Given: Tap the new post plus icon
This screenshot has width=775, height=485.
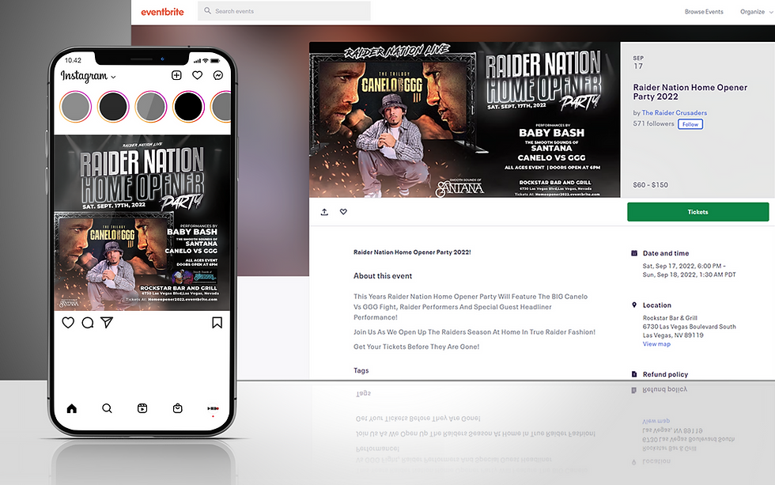Looking at the screenshot, I should [176, 75].
